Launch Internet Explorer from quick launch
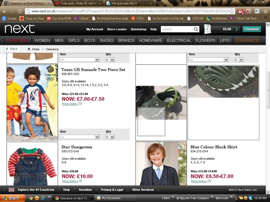Image resolution: width=270 pixels, height=202 pixels. (x=43, y=198)
